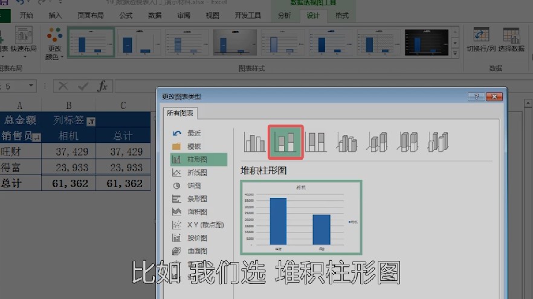Expand the Name Box dropdown arrow
Screen dimensions: 533x299
coord(31,87)
